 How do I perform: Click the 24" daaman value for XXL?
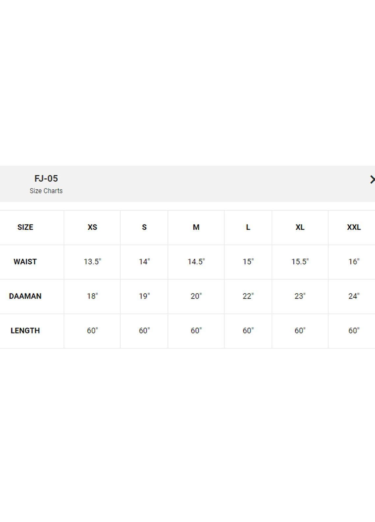[x=354, y=296]
